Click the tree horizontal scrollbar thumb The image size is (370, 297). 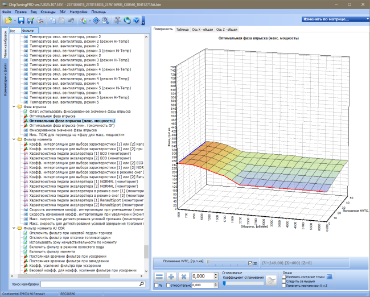pyautogui.click(x=64, y=276)
